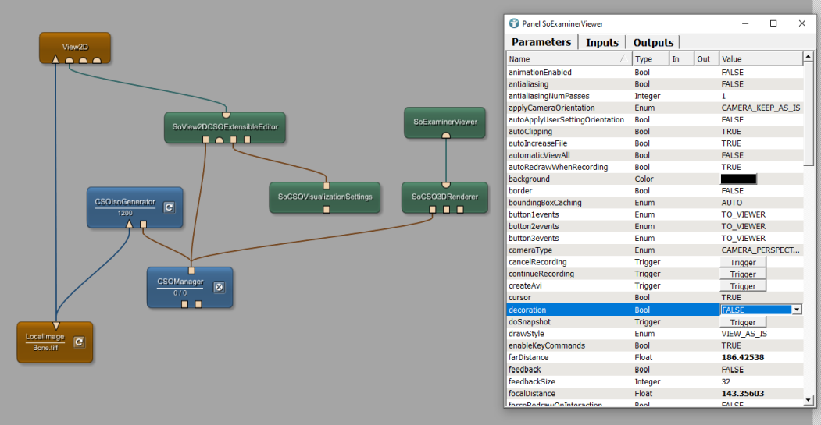Image resolution: width=821 pixels, height=425 pixels.
Task: Open the decoration value dropdown arrow
Action: point(796,310)
